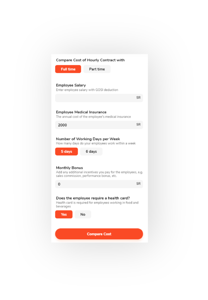This screenshot has width=208, height=300.
Task: Click the Monthly Bonus heading
Action: tap(69, 168)
